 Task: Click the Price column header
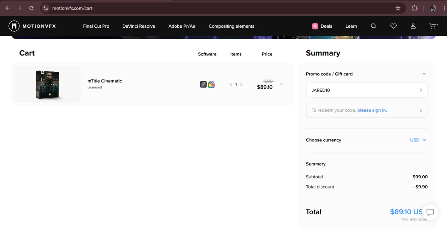point(267,54)
